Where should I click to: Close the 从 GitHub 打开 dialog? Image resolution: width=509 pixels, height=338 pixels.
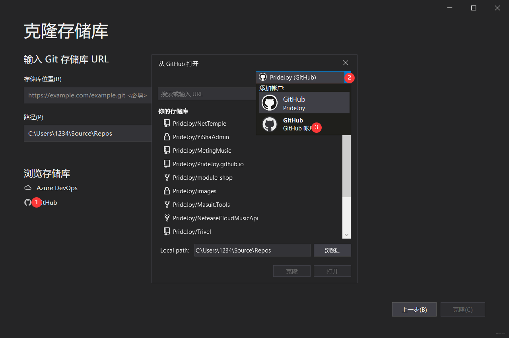pyautogui.click(x=346, y=63)
